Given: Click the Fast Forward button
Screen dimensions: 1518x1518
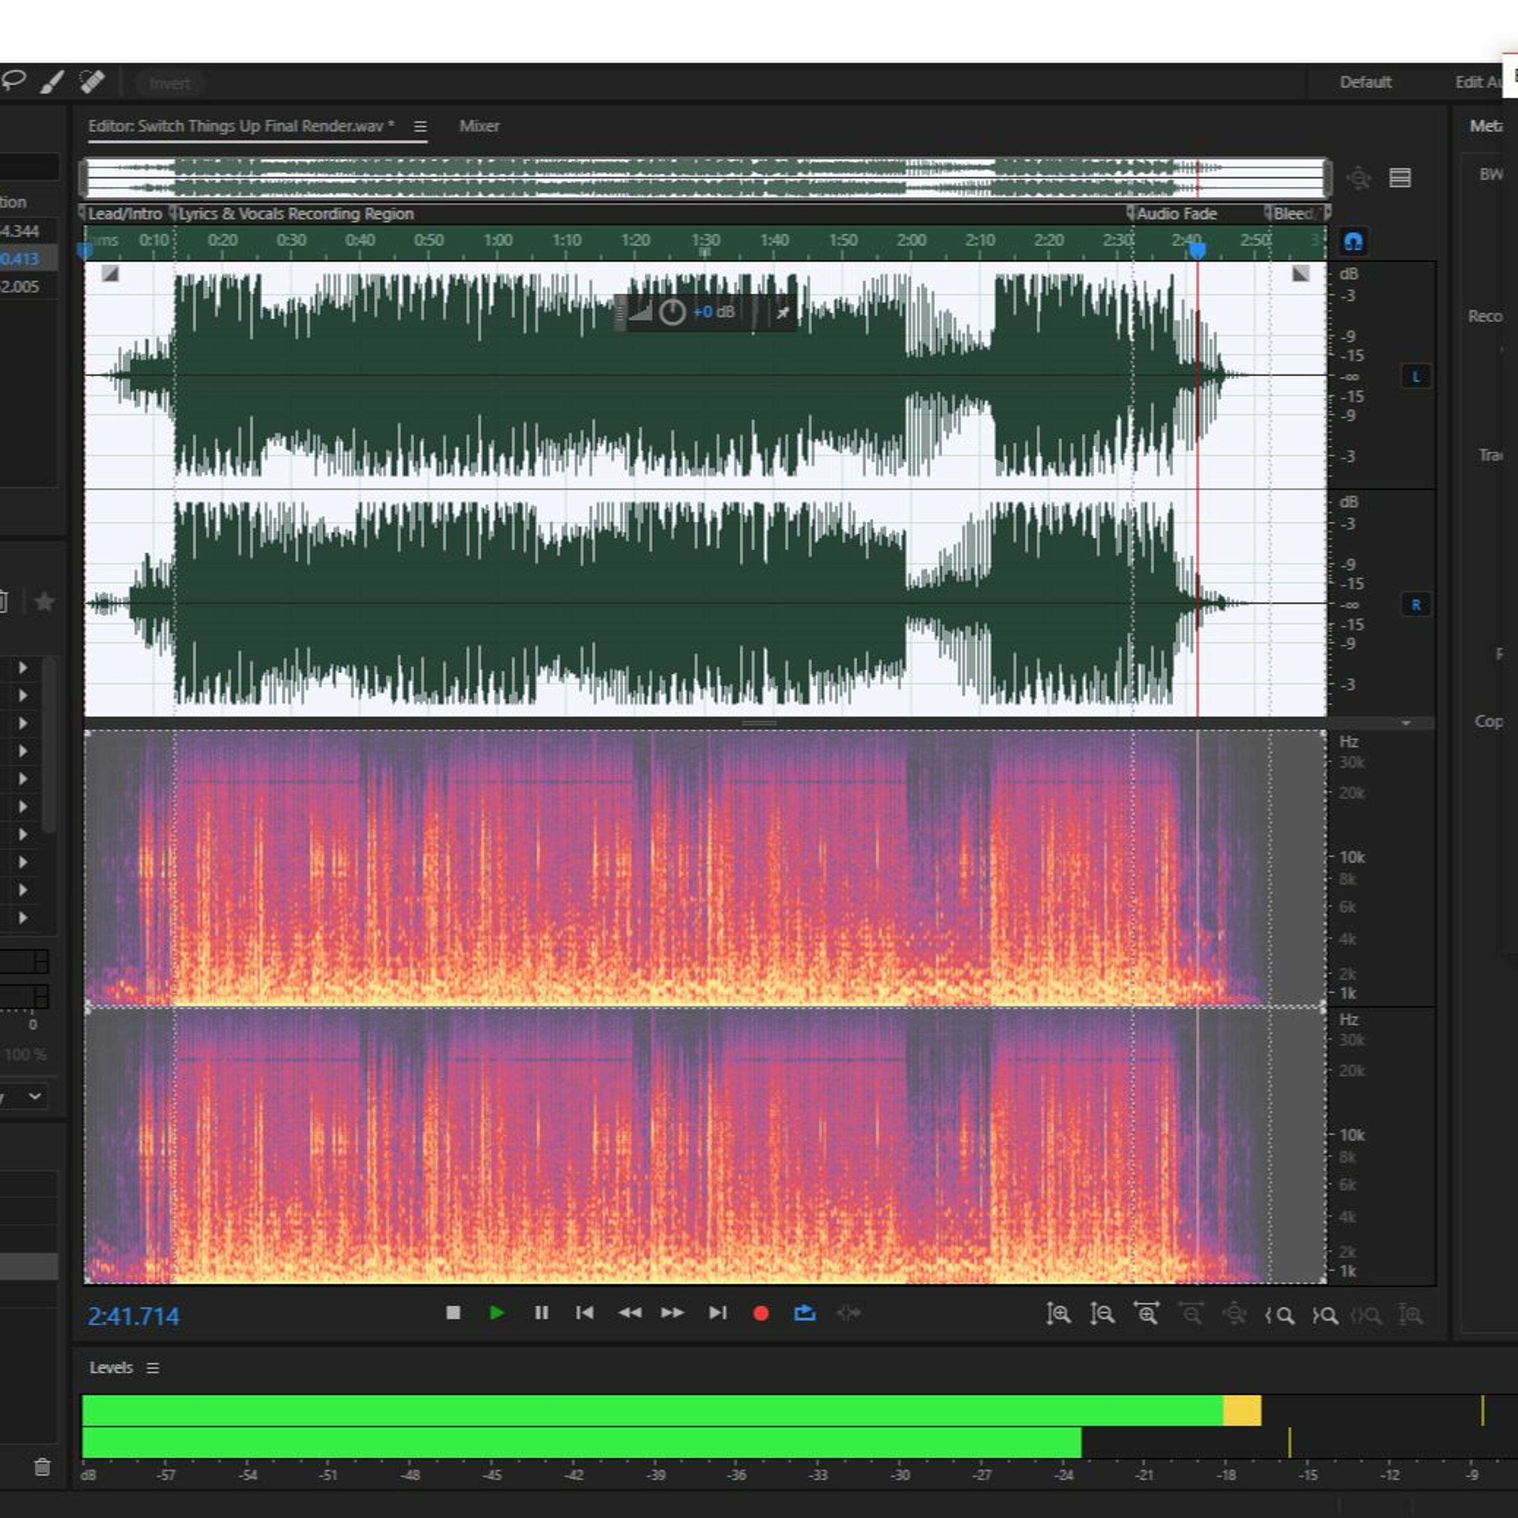Looking at the screenshot, I should pos(672,1313).
